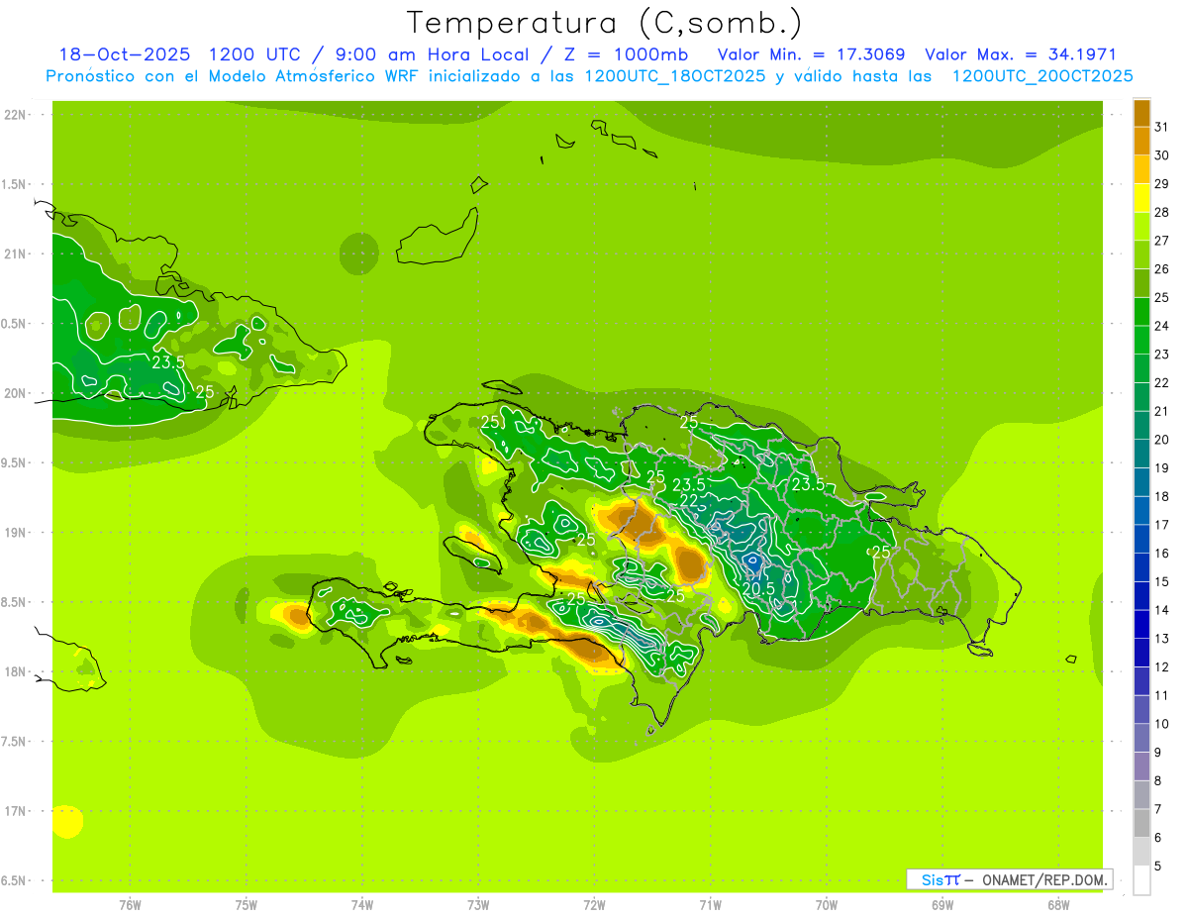Image resolution: width=1188 pixels, height=918 pixels.
Task: Click the 22N latitude axis label
Action: (16, 115)
